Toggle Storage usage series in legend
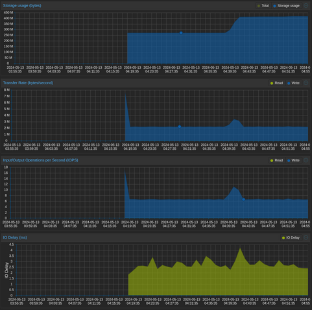 286,6
